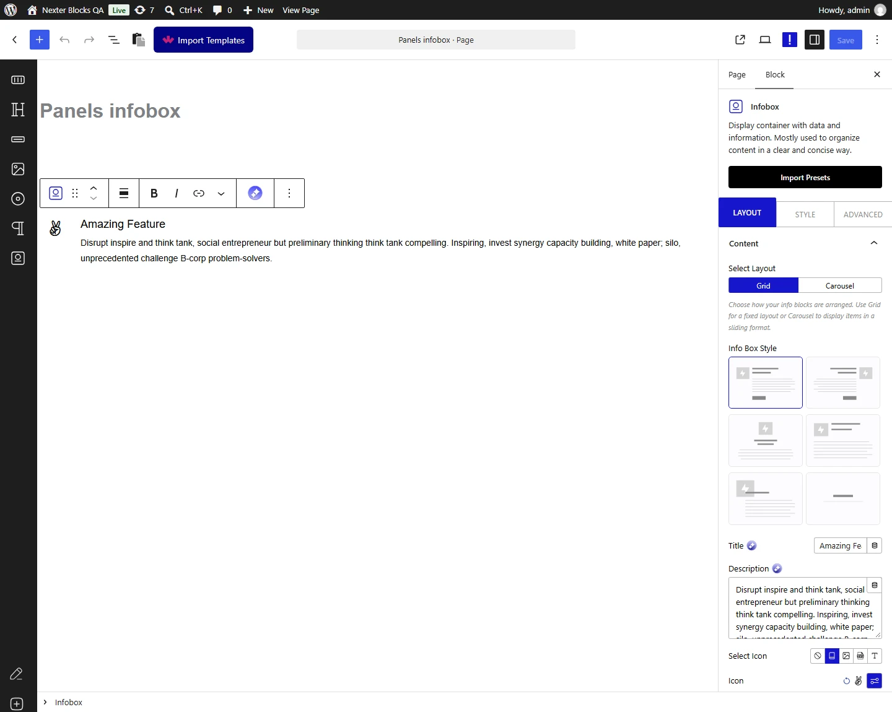Select the paragraph block in left sidebar

coord(18,228)
